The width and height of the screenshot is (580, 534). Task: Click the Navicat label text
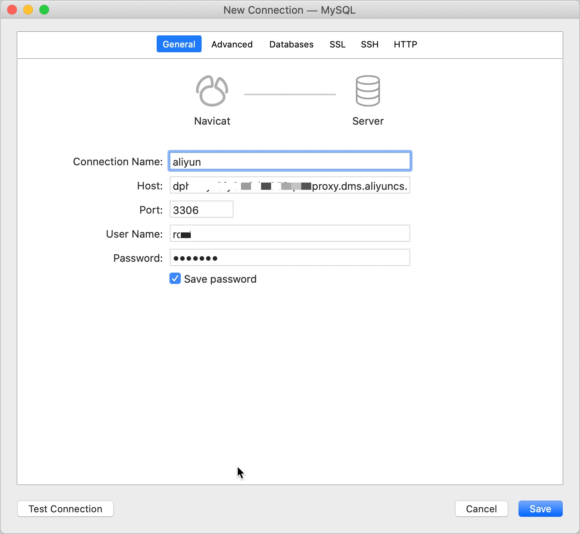pyautogui.click(x=212, y=121)
